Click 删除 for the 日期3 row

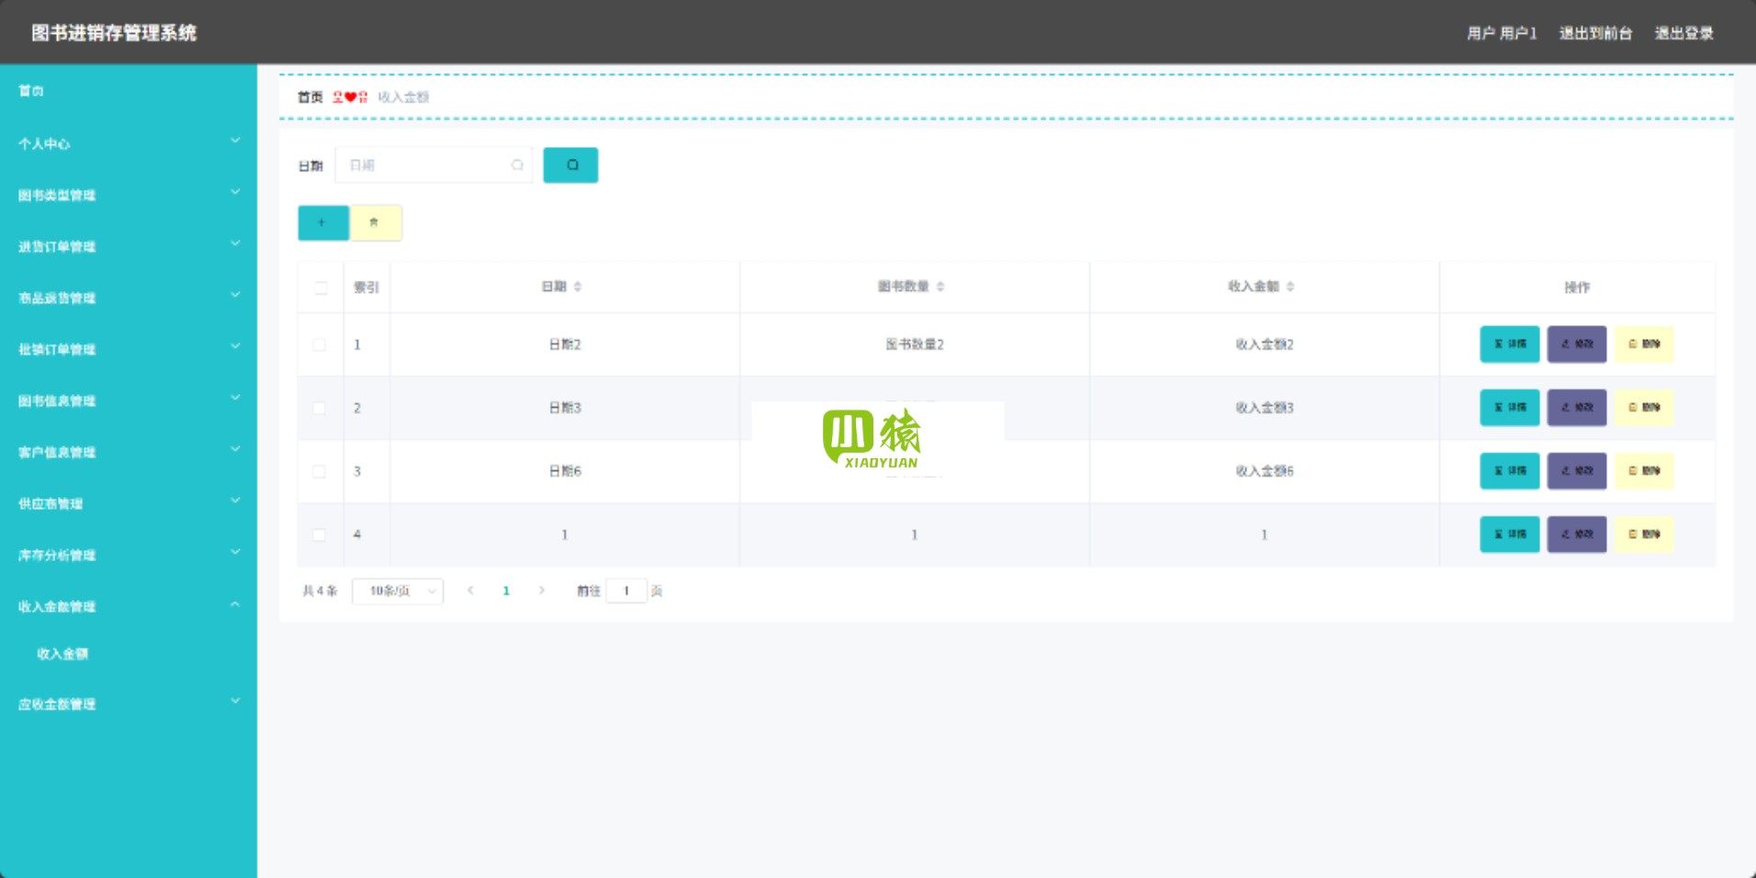pyautogui.click(x=1644, y=408)
